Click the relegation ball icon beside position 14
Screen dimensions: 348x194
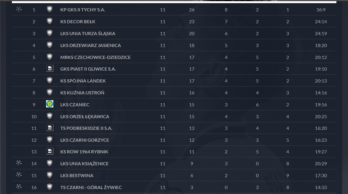pyautogui.click(x=19, y=163)
